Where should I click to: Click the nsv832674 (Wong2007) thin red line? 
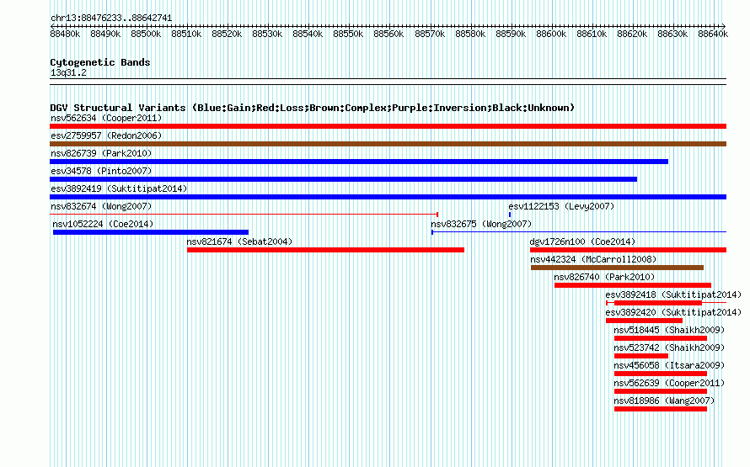(x=244, y=215)
